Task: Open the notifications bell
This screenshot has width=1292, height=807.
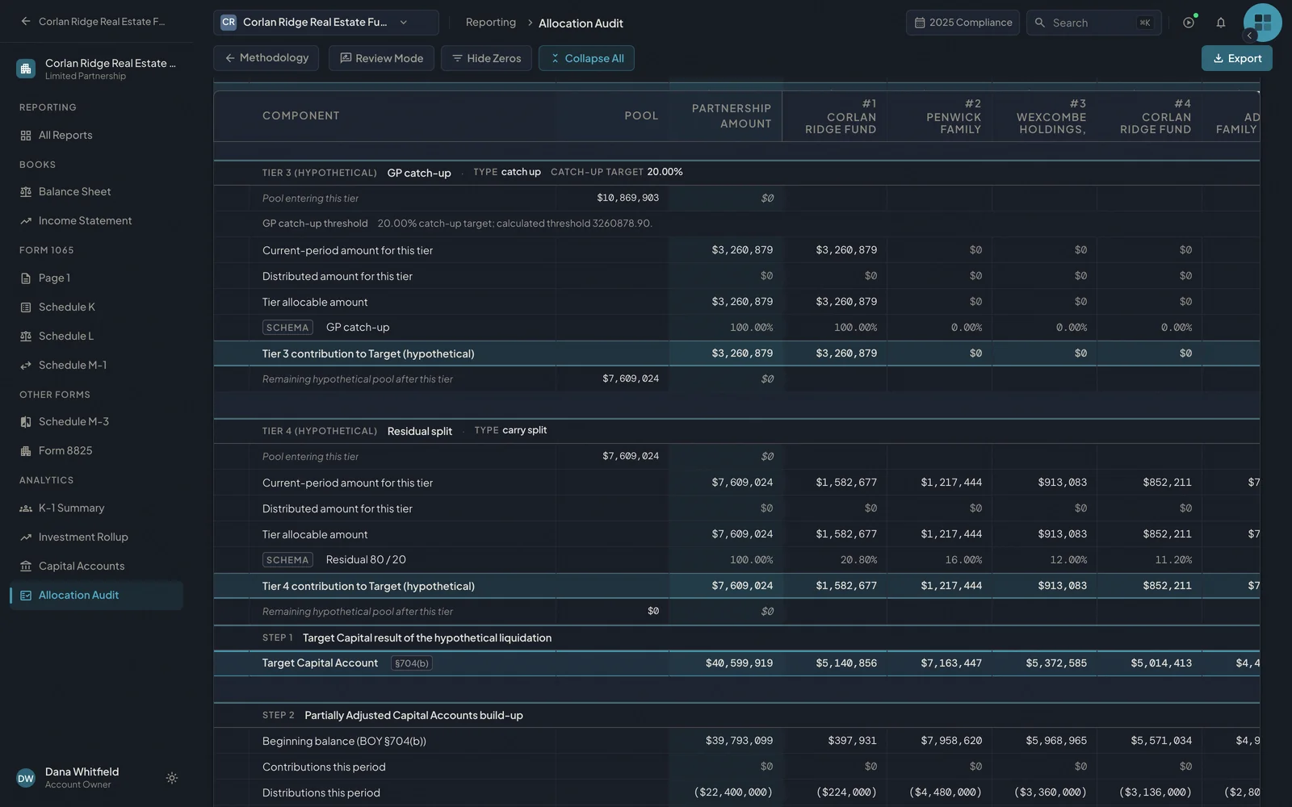Action: (x=1221, y=23)
